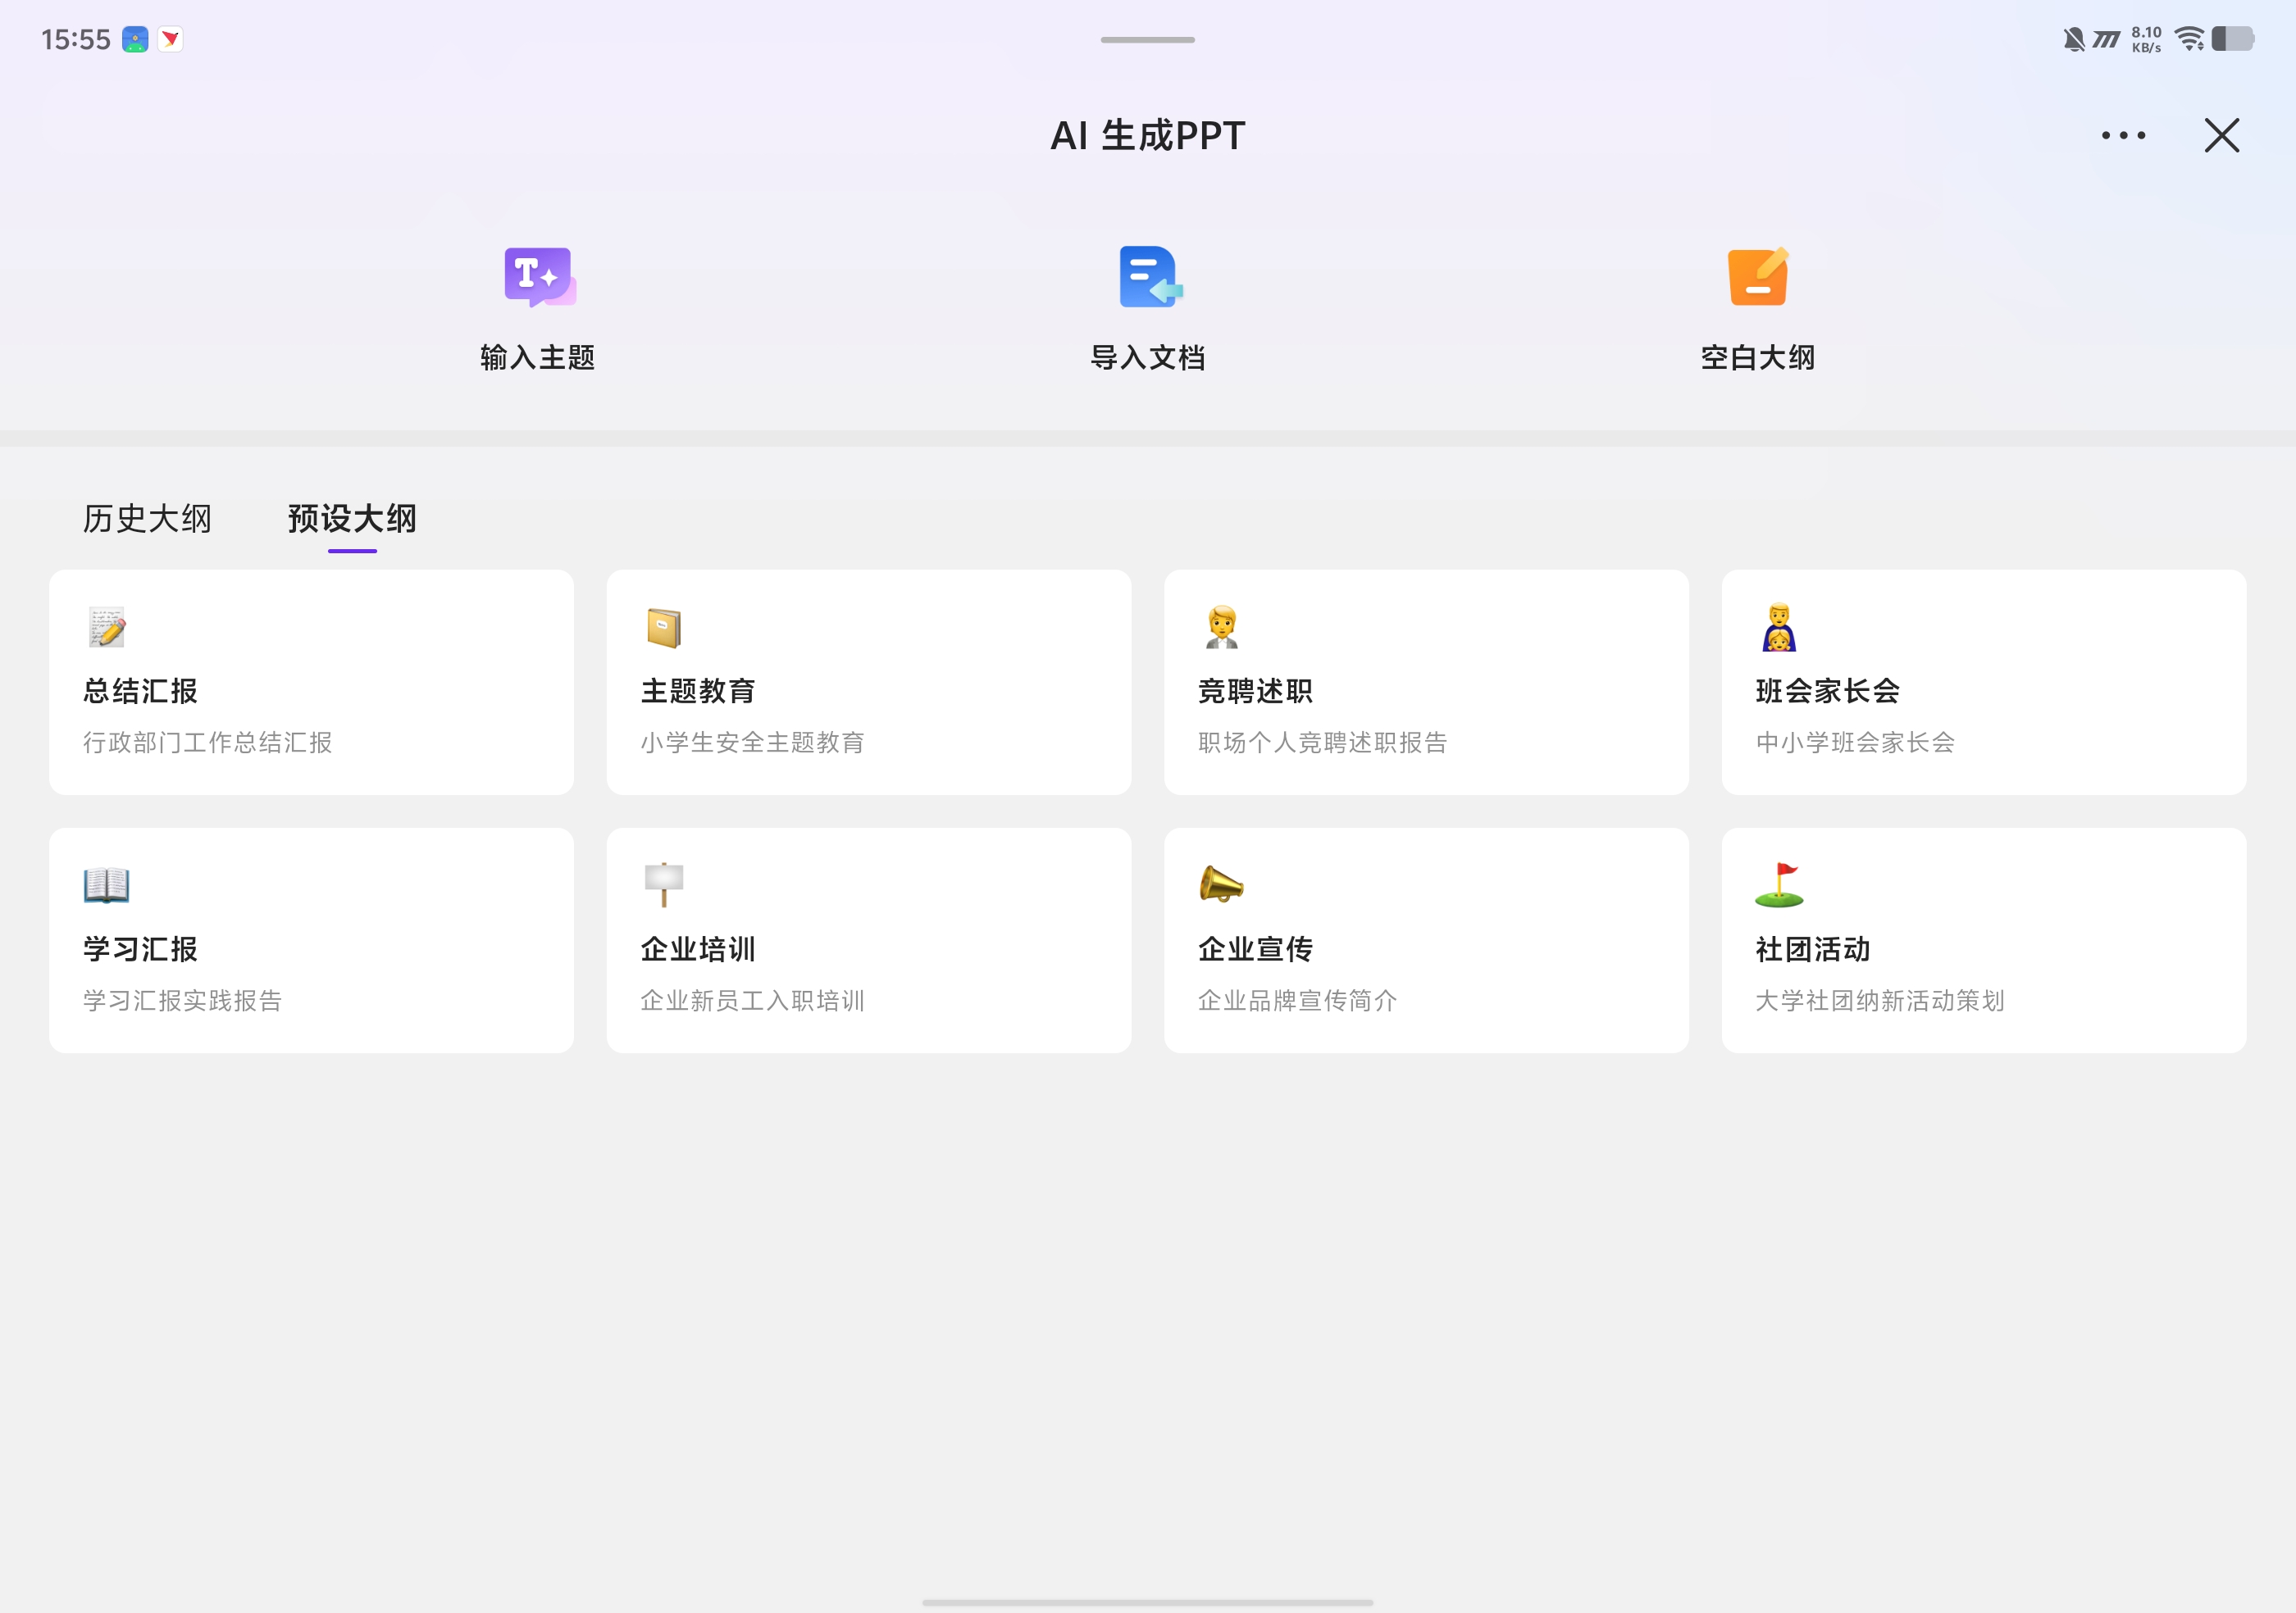2296x1613 pixels.
Task: Open the 班会家长会 preset card
Action: [x=1983, y=683]
